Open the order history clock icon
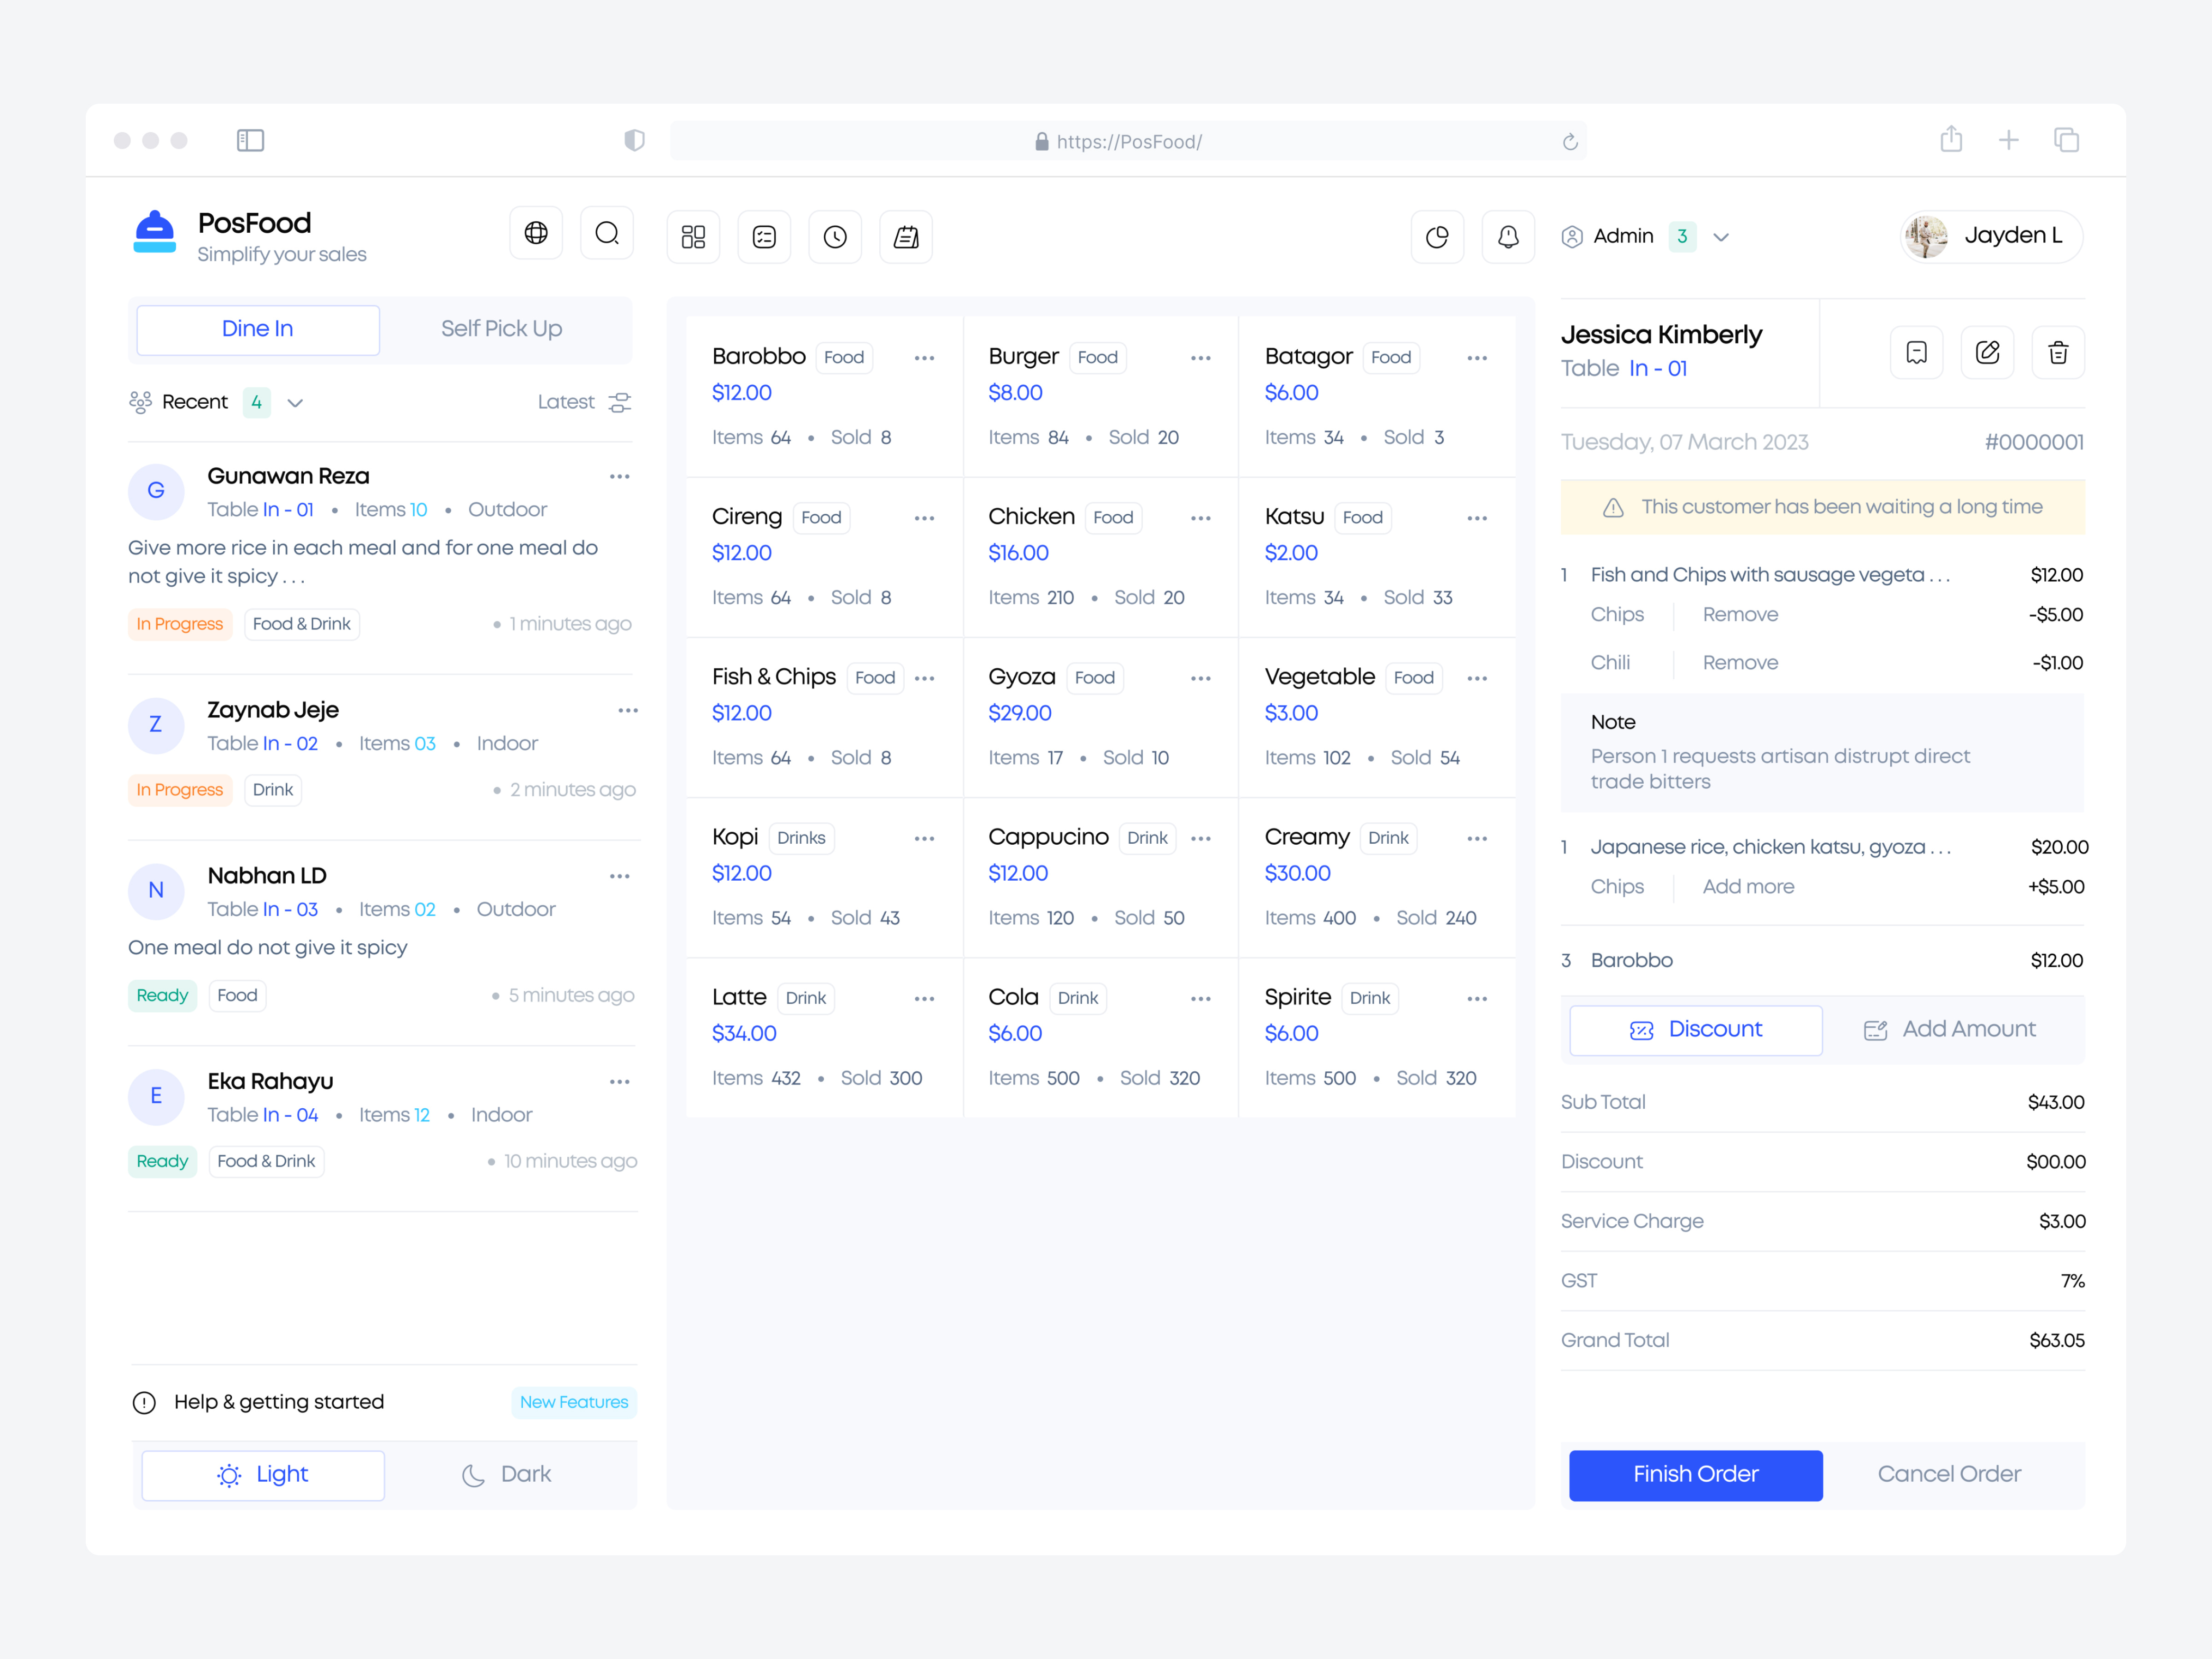 pyautogui.click(x=835, y=237)
